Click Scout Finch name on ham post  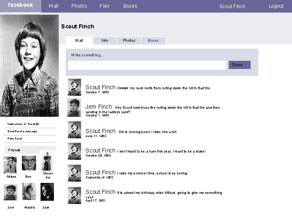101,150
